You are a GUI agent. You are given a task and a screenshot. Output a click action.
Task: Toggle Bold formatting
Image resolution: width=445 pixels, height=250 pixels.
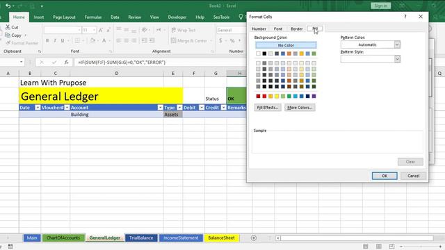(47, 40)
